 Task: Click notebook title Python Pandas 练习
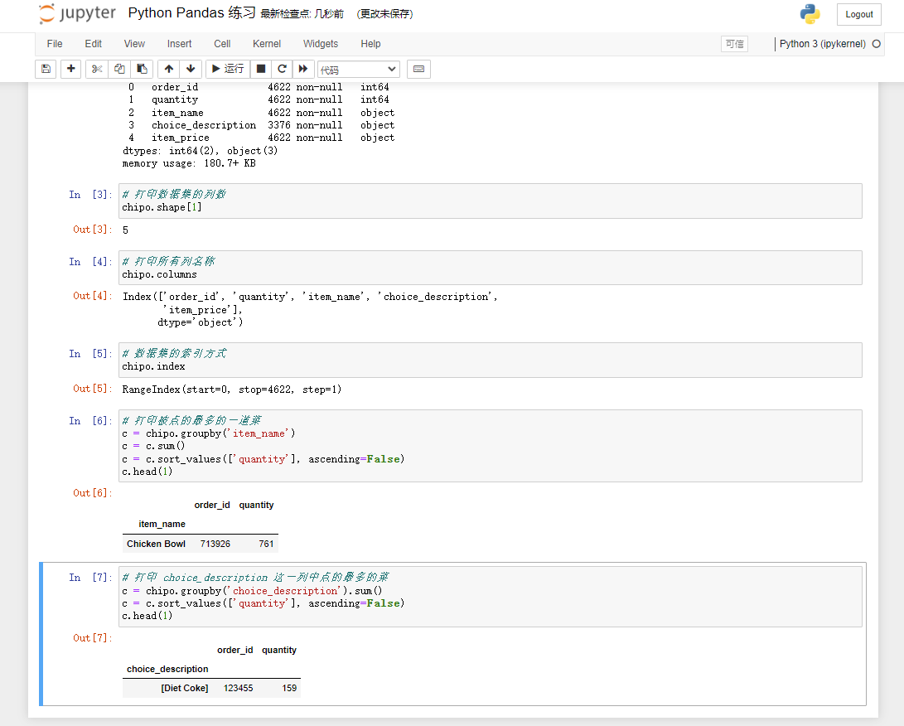pyautogui.click(x=191, y=13)
